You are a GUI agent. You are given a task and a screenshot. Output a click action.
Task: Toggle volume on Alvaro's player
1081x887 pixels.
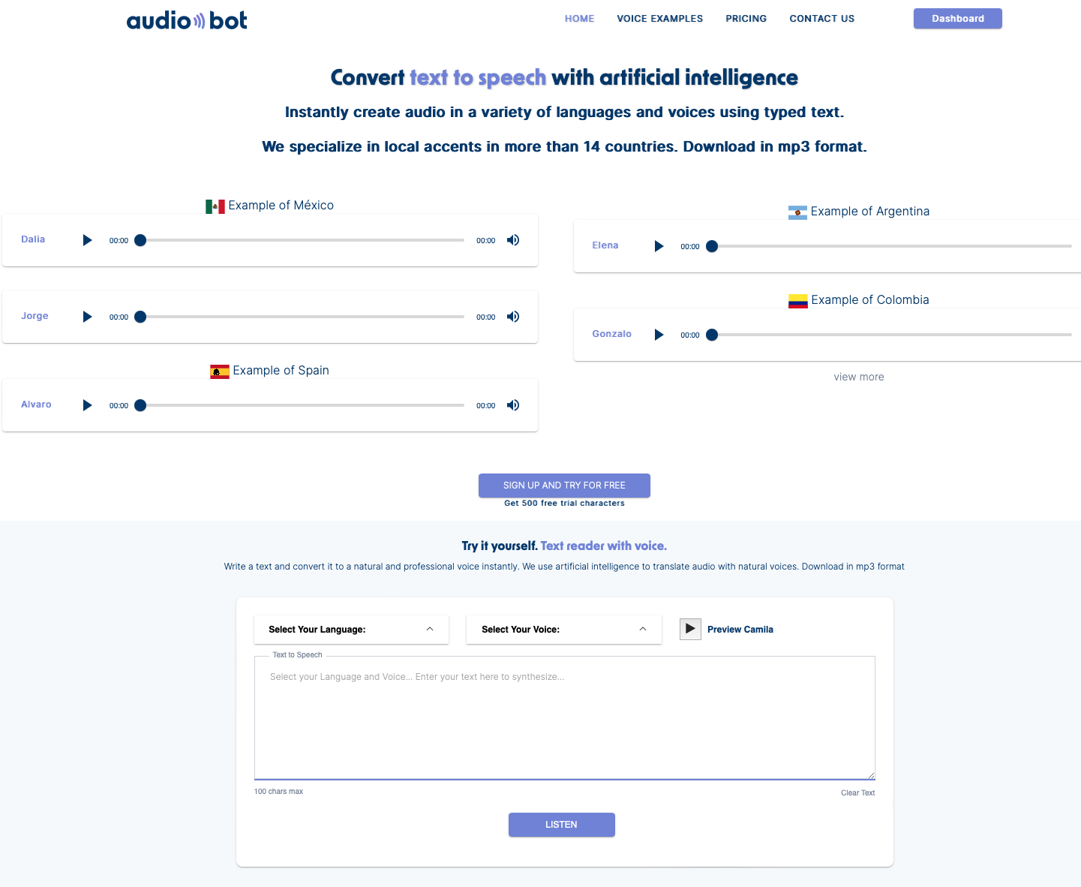(513, 404)
